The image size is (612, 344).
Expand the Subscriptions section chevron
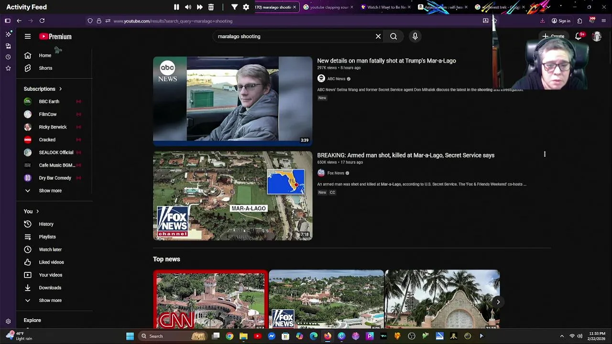[x=60, y=89]
